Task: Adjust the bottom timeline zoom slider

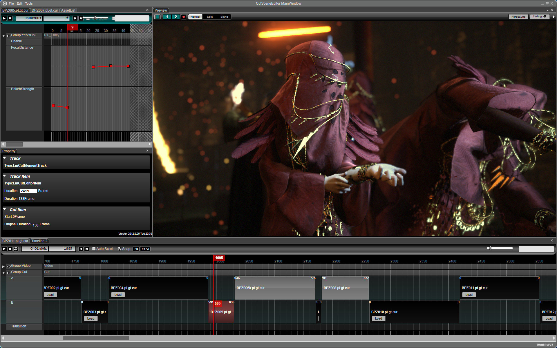Action: [490, 248]
